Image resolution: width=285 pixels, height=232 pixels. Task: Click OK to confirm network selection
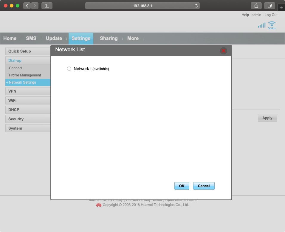(x=182, y=186)
